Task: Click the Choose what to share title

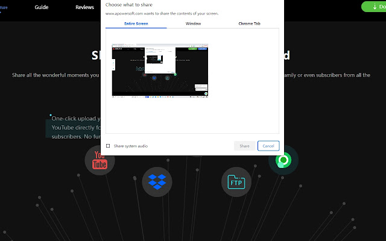Action: [x=129, y=5]
